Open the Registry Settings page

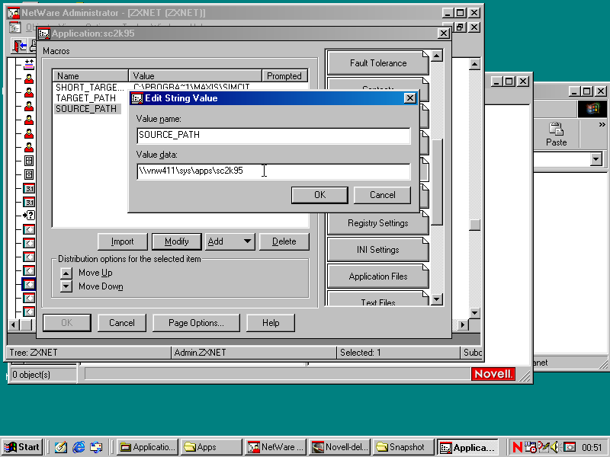click(377, 223)
